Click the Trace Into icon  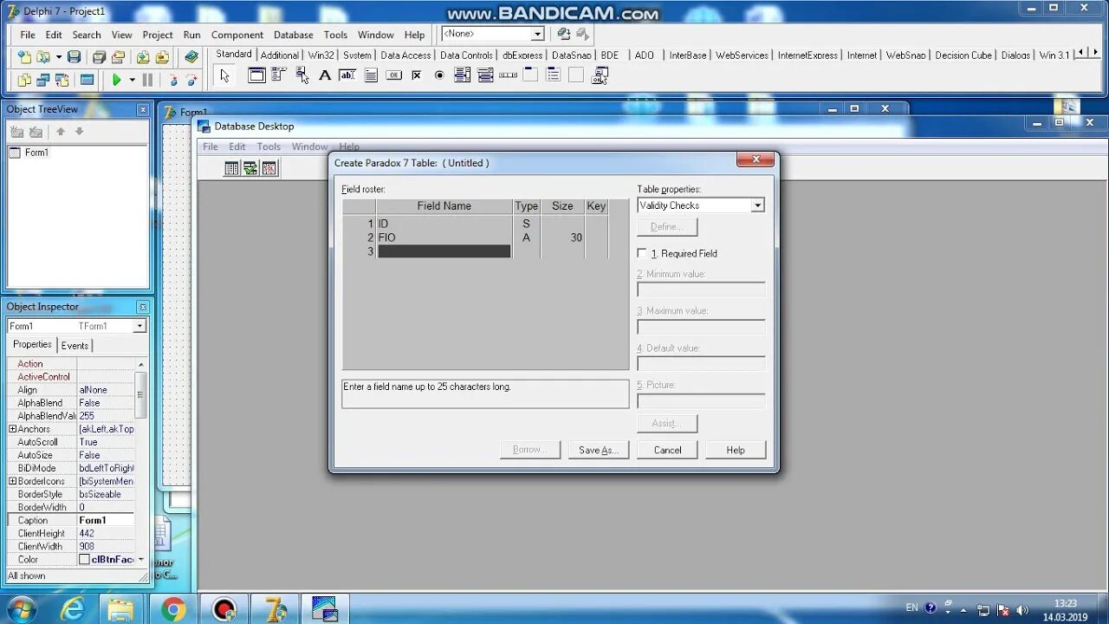click(172, 80)
